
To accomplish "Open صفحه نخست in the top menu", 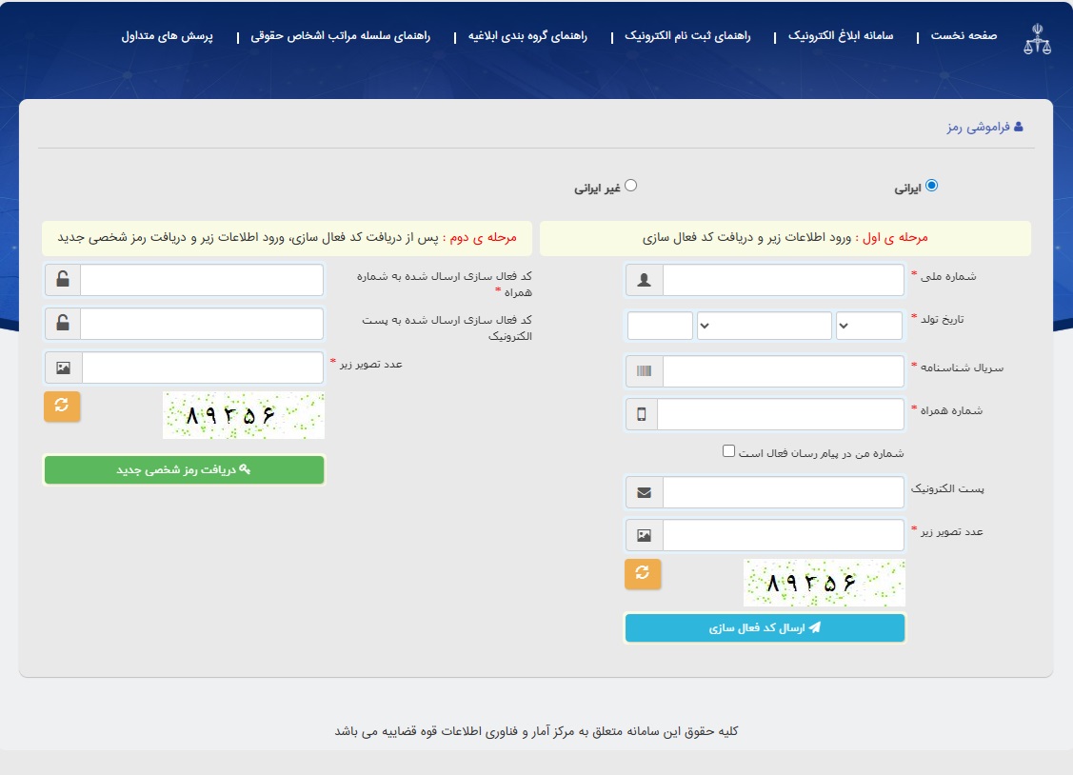I will coord(964,35).
